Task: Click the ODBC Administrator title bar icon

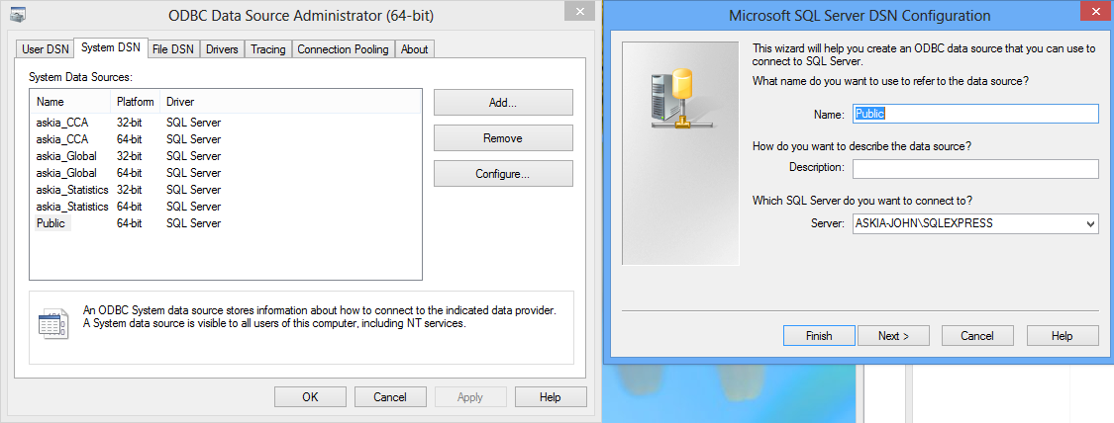Action: (x=18, y=16)
